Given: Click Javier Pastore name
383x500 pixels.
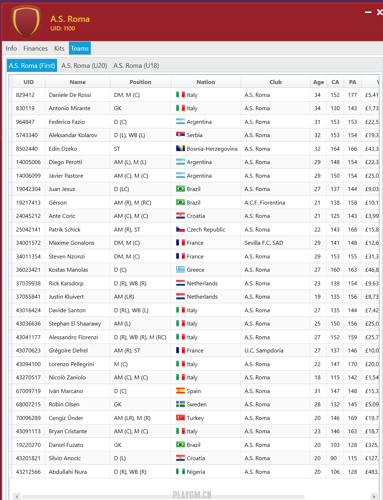Looking at the screenshot, I should [66, 176].
